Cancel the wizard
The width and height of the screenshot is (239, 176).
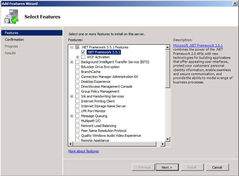click(x=217, y=167)
